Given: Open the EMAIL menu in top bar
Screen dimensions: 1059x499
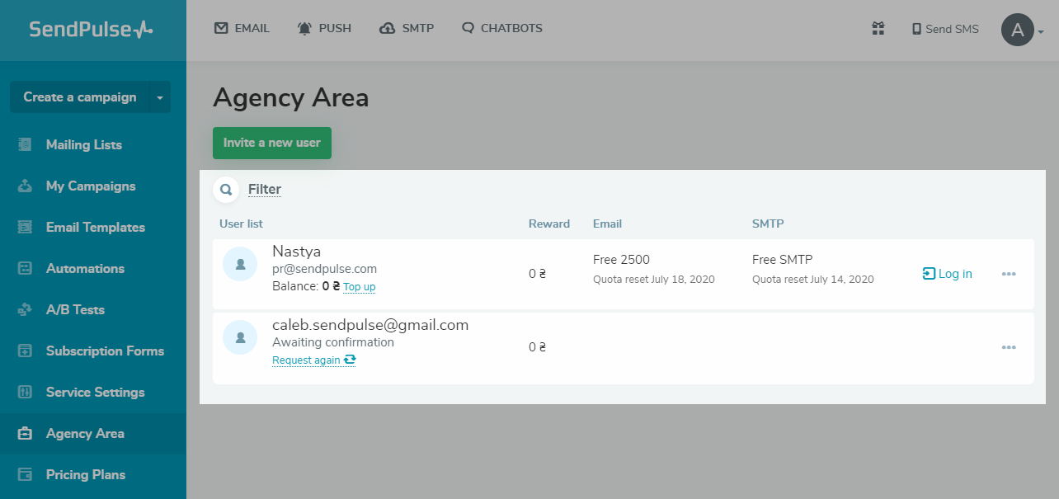Looking at the screenshot, I should (x=242, y=28).
